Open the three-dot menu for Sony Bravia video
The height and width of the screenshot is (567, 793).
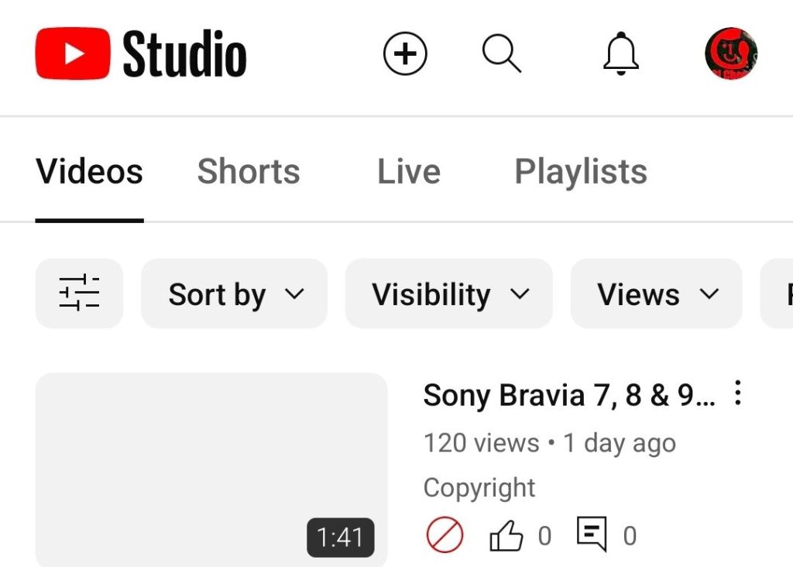pos(738,393)
